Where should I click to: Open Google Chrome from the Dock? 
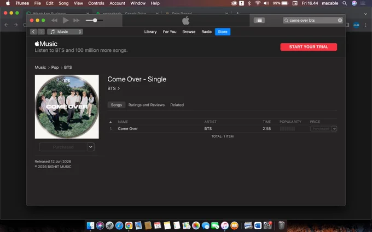coord(129,225)
